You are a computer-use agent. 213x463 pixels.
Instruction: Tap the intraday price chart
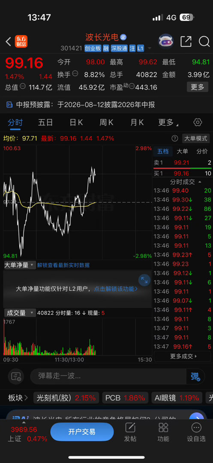click(x=78, y=202)
